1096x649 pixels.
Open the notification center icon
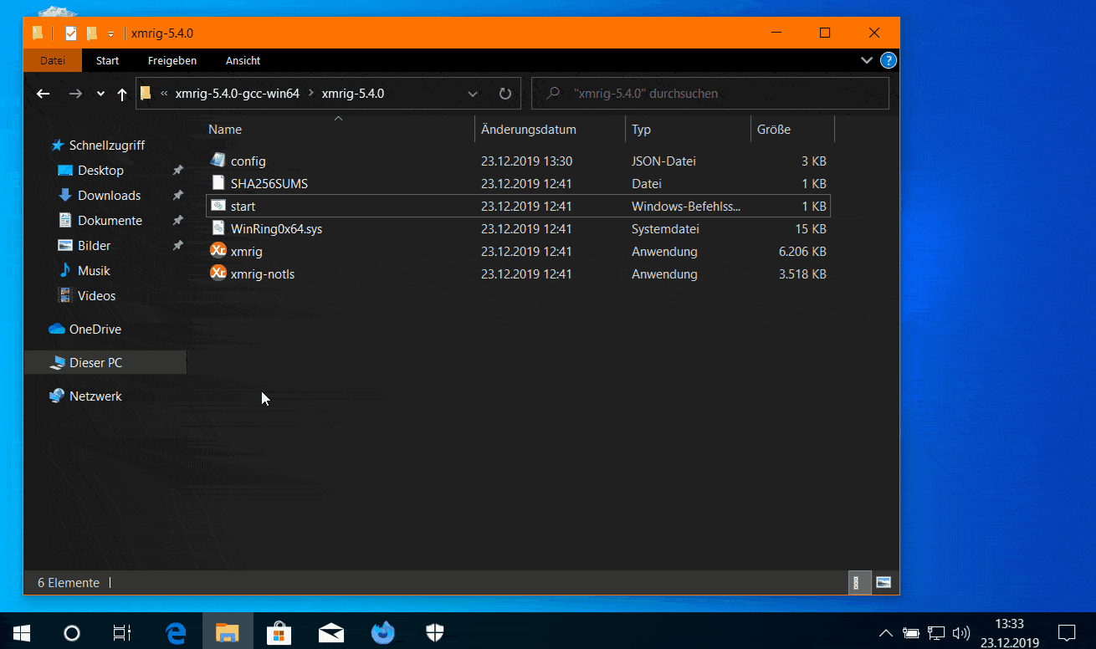point(1067,632)
